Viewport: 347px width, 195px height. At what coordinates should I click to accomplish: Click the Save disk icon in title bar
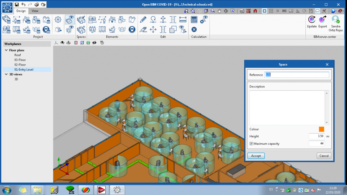point(17,4)
